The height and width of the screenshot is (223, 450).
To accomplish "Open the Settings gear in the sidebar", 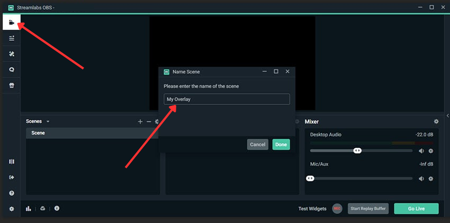I will pos(12,209).
